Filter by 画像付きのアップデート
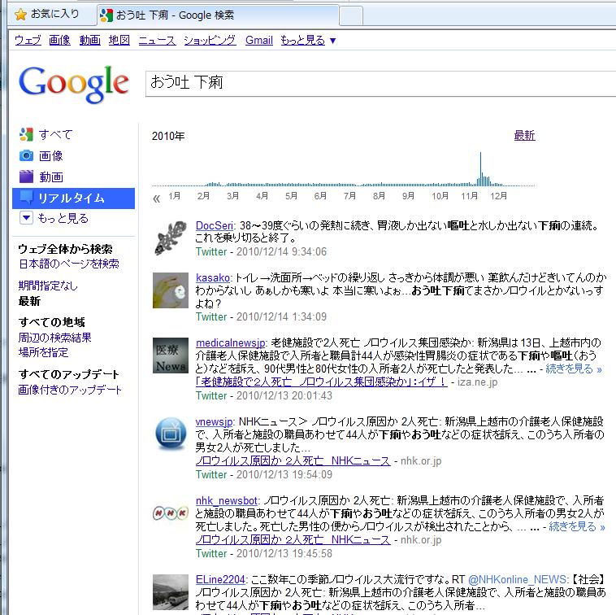Image resolution: width=616 pixels, height=615 pixels. tap(70, 390)
